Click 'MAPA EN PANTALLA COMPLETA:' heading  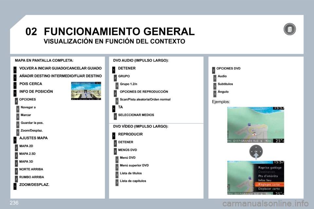44,60
